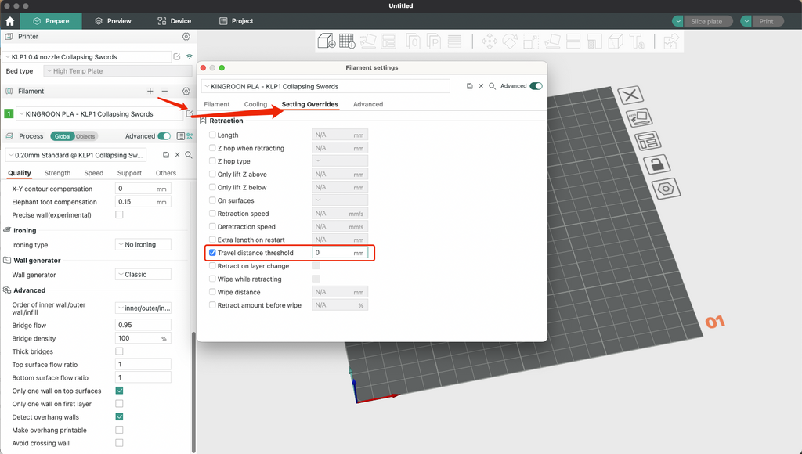This screenshot has width=802, height=454.
Task: Add a filament with the plus icon
Action: [150, 92]
